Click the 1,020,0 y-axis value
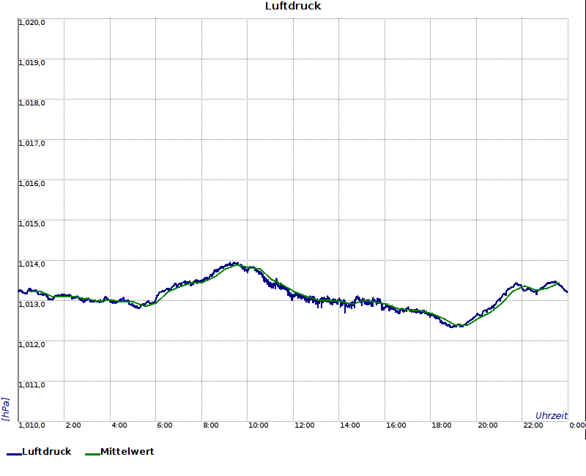The image size is (586, 476). (x=31, y=23)
